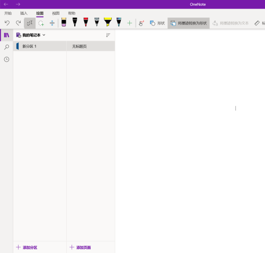
Task: Add a new pen with green plus
Action: [130, 23]
